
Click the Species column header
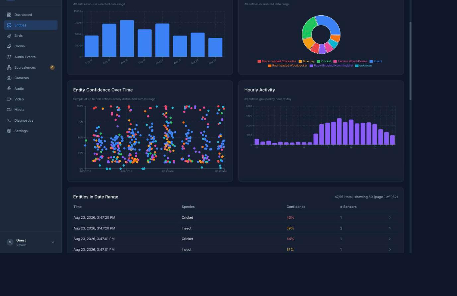coord(188,207)
